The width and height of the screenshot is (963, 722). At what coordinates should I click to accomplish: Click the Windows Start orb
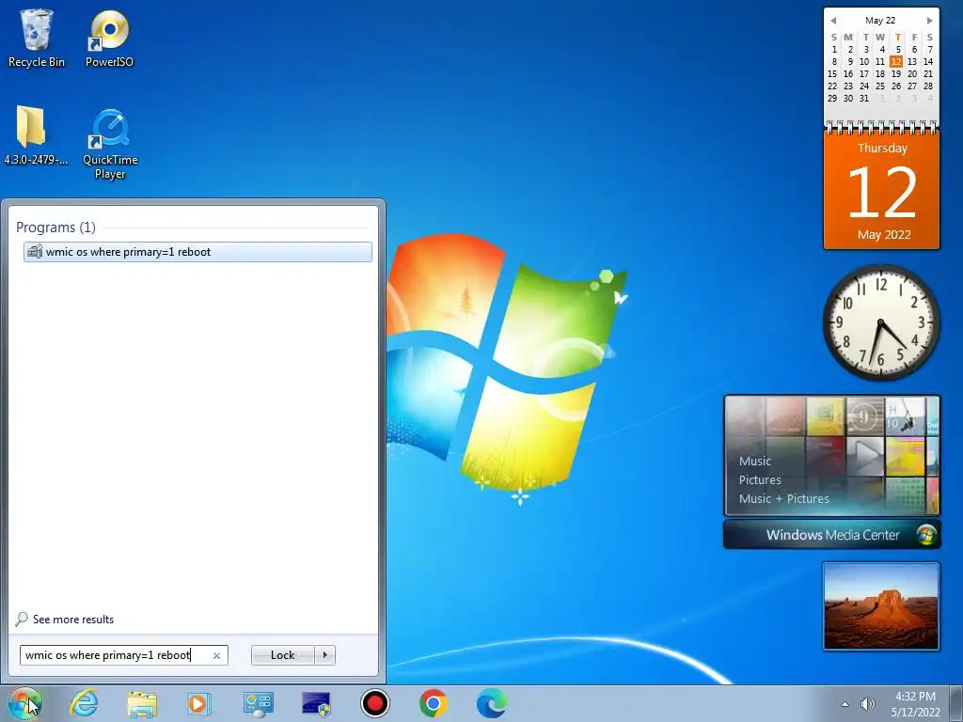point(24,703)
